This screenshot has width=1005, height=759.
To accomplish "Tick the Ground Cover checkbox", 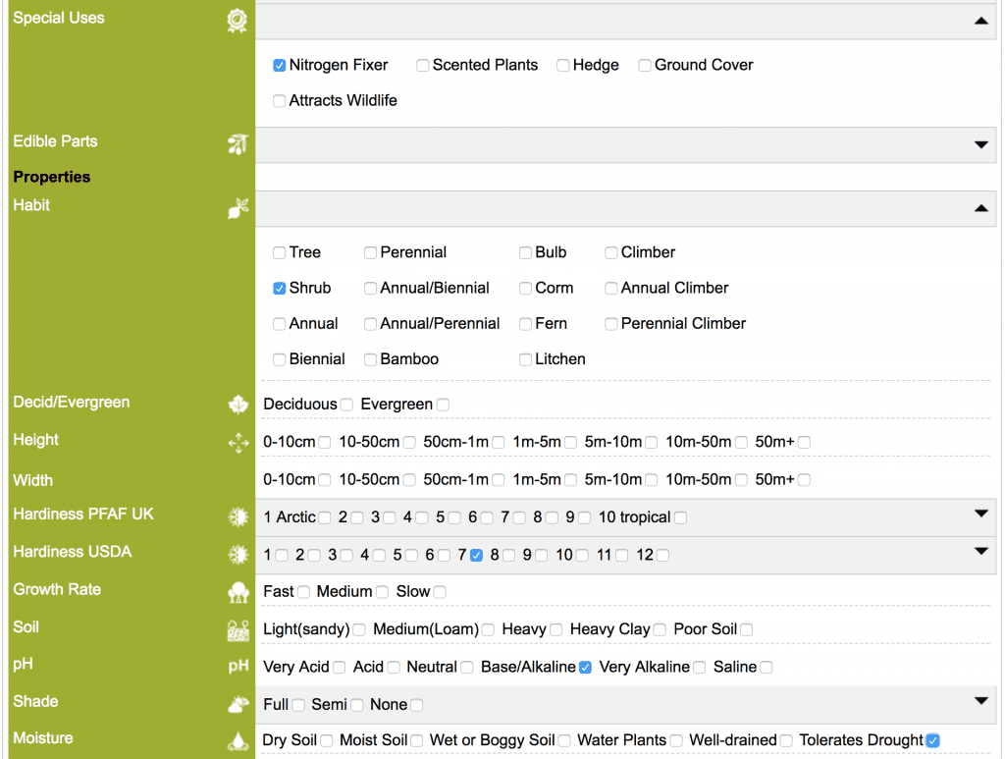I will tap(645, 66).
